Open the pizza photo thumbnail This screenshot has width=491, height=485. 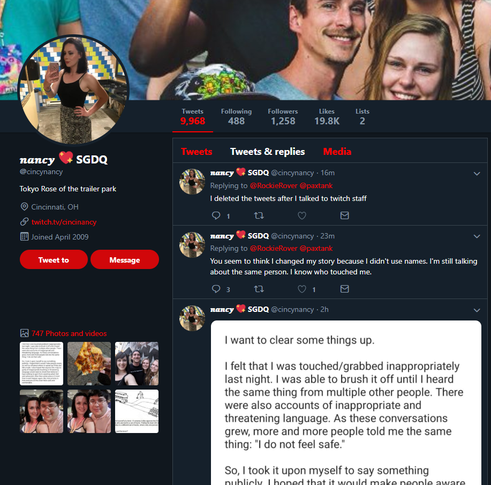pyautogui.click(x=89, y=363)
